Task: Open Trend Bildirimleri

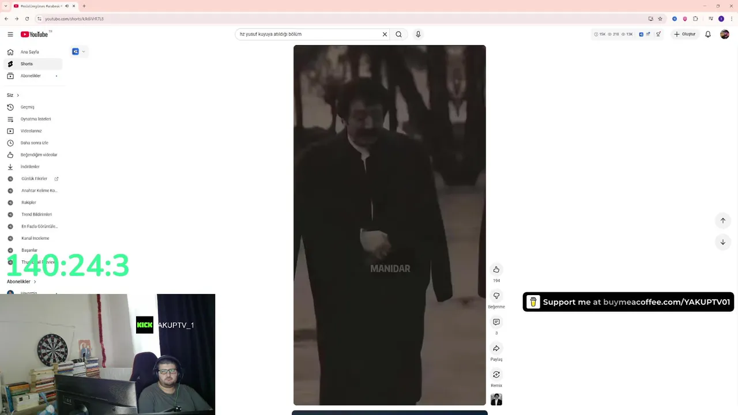Action: 33,214
